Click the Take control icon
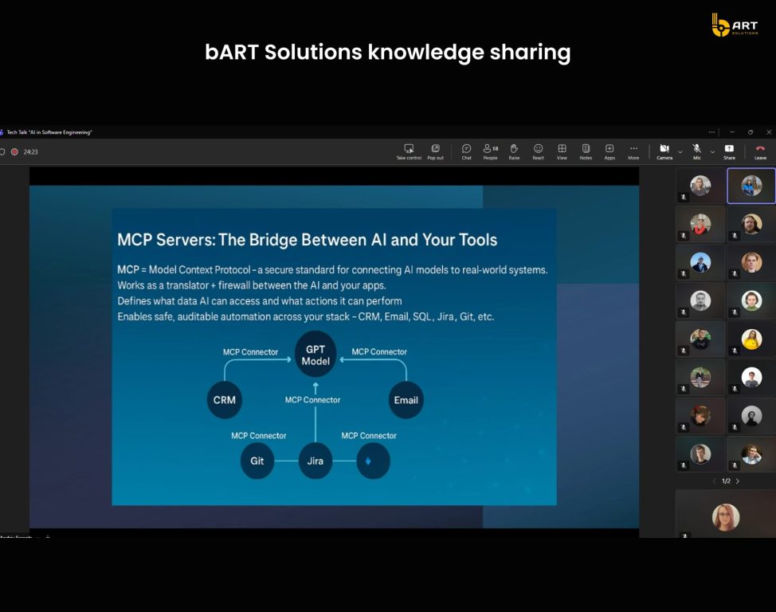The height and width of the screenshot is (612, 776). pyautogui.click(x=409, y=151)
